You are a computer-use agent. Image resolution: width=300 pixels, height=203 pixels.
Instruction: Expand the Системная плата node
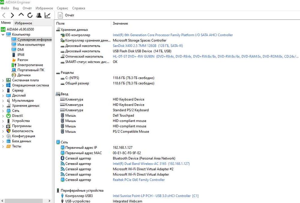(3, 81)
